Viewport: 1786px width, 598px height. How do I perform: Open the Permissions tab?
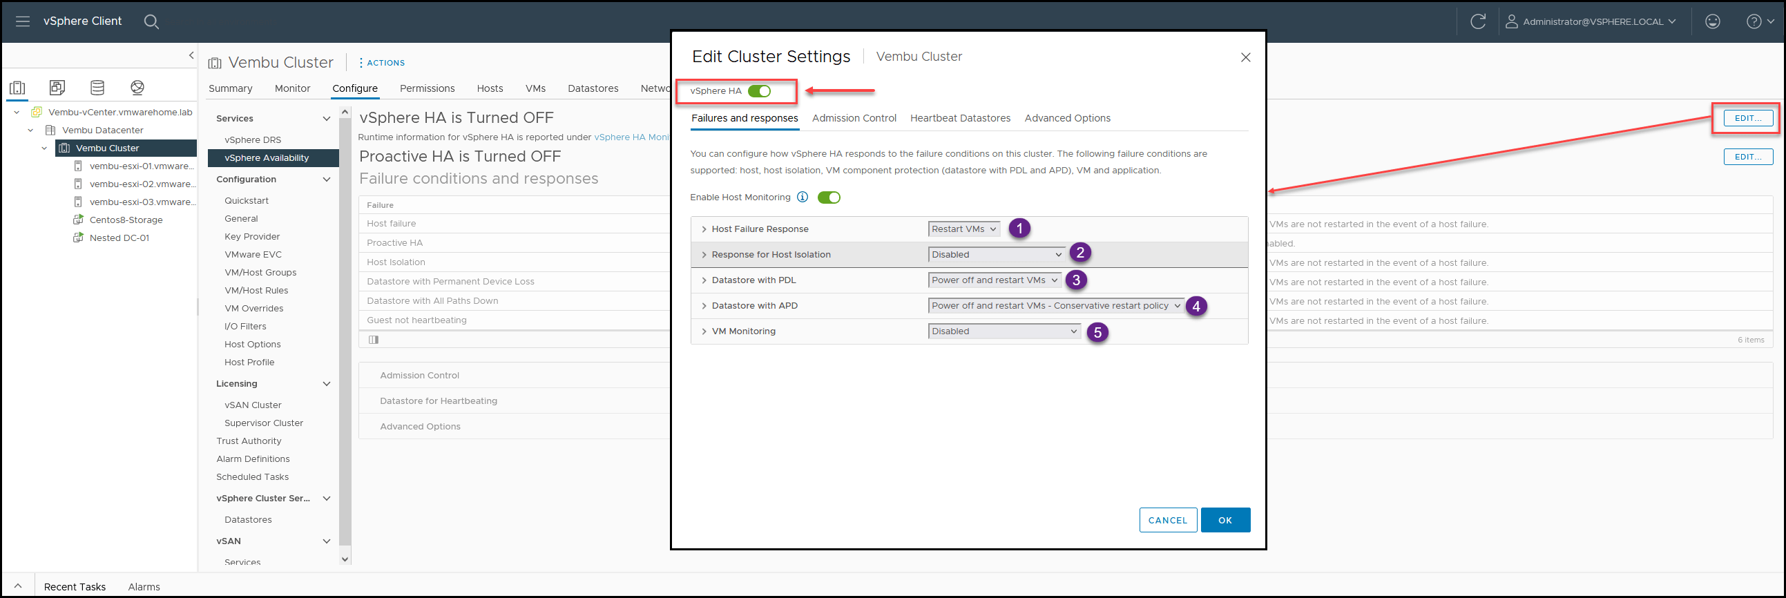(x=427, y=88)
